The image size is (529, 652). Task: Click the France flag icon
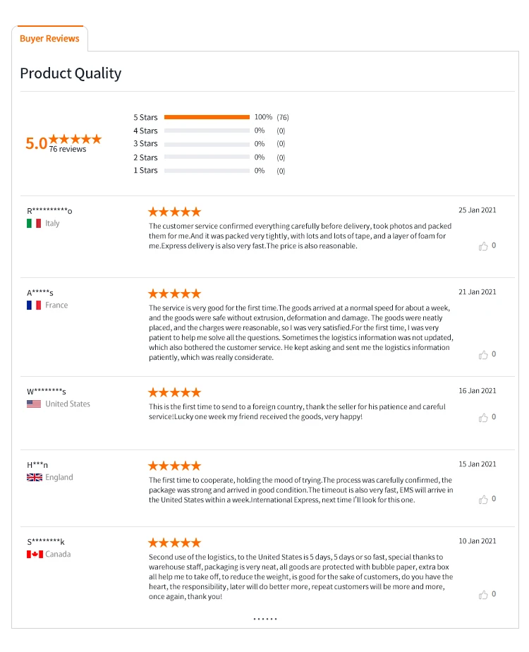[34, 306]
